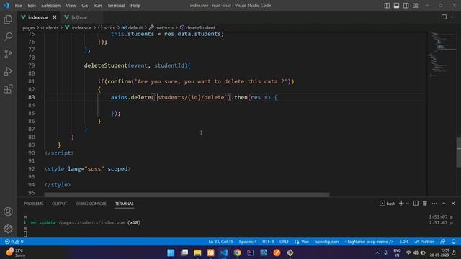The image size is (461, 259).
Task: Select the TERMINAL panel tab
Action: [125, 204]
